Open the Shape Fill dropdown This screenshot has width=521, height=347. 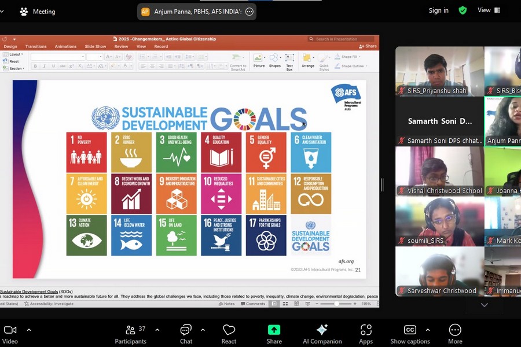coord(347,57)
